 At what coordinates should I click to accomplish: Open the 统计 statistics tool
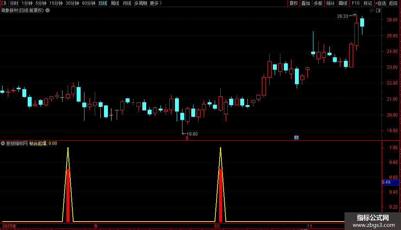point(330,3)
